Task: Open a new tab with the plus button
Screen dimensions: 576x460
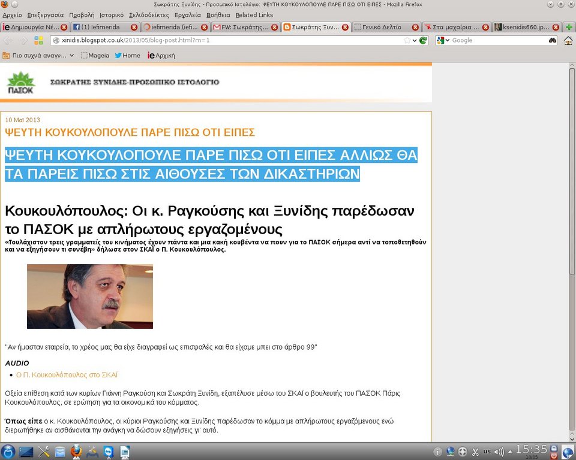Action: tap(568, 27)
